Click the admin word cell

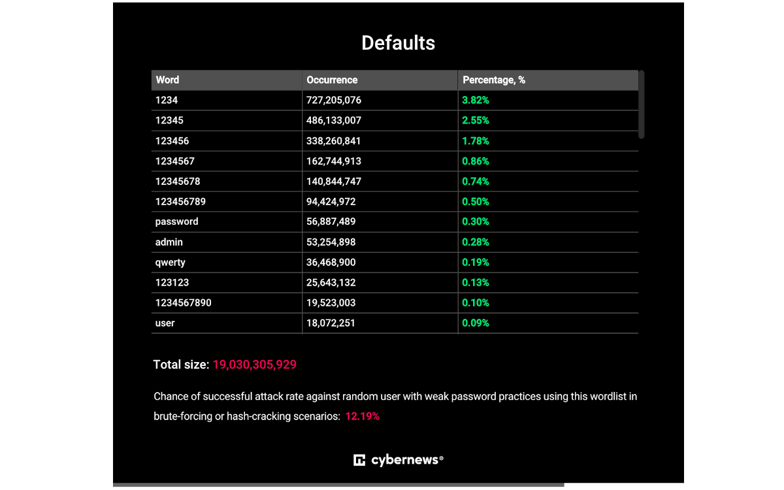click(x=169, y=242)
